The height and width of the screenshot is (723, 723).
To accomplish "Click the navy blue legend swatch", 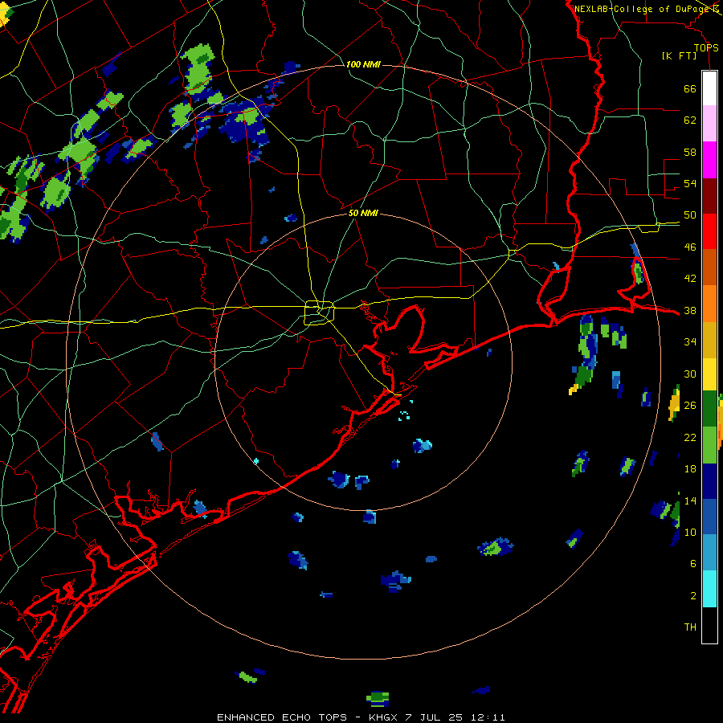I will (709, 481).
